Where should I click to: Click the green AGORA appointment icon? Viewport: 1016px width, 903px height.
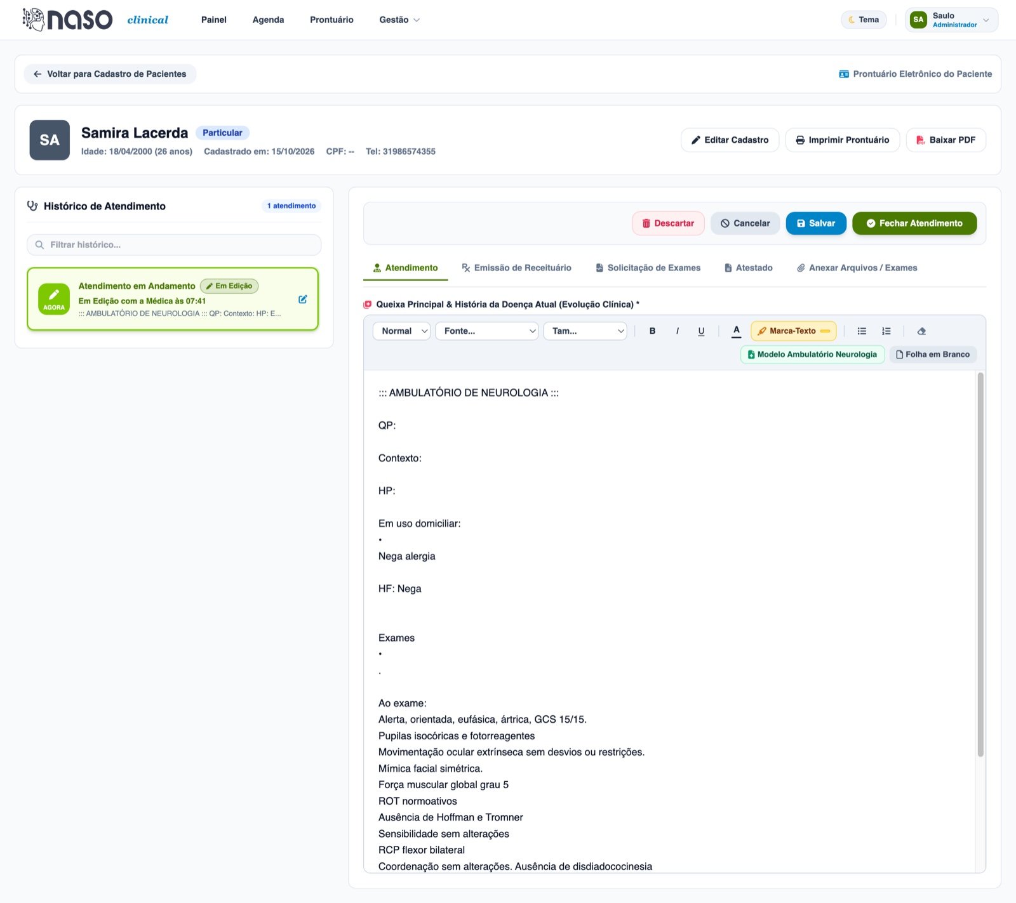(54, 299)
